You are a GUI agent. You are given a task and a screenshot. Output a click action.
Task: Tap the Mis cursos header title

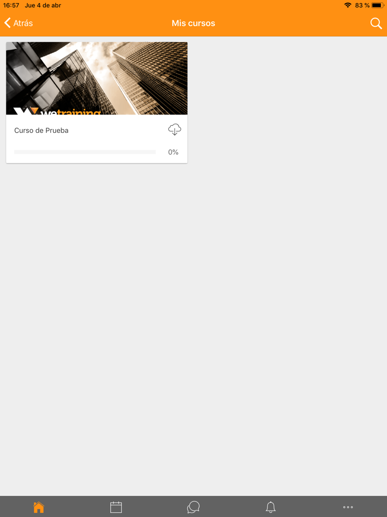[x=193, y=23]
